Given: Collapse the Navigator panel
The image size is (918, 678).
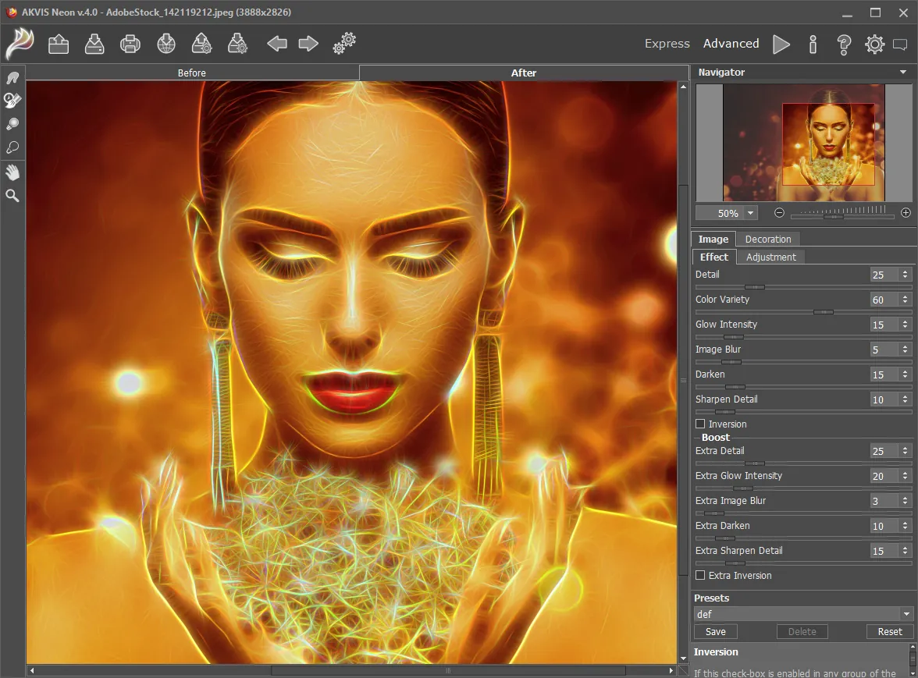Looking at the screenshot, I should coord(903,72).
